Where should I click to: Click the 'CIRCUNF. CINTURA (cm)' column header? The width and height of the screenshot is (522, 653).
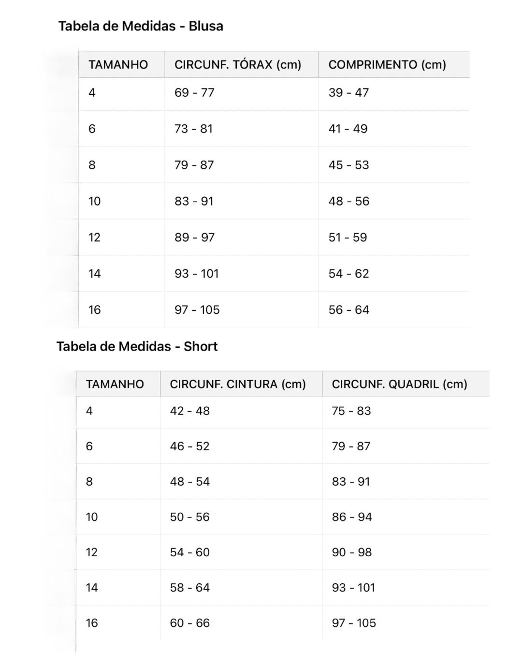[238, 384]
